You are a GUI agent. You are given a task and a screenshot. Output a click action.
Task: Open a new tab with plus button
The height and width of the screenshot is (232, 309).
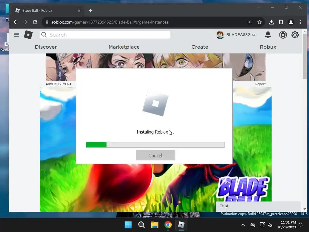(x=91, y=11)
